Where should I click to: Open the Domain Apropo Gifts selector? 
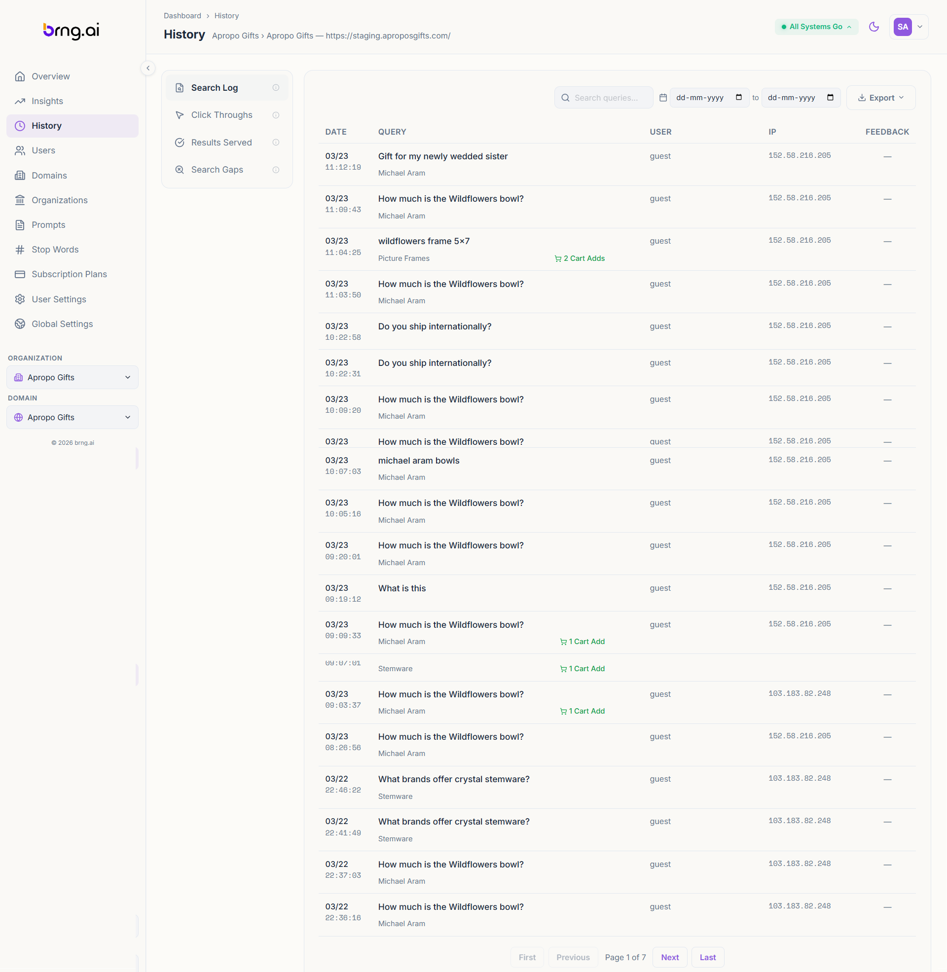point(73,417)
